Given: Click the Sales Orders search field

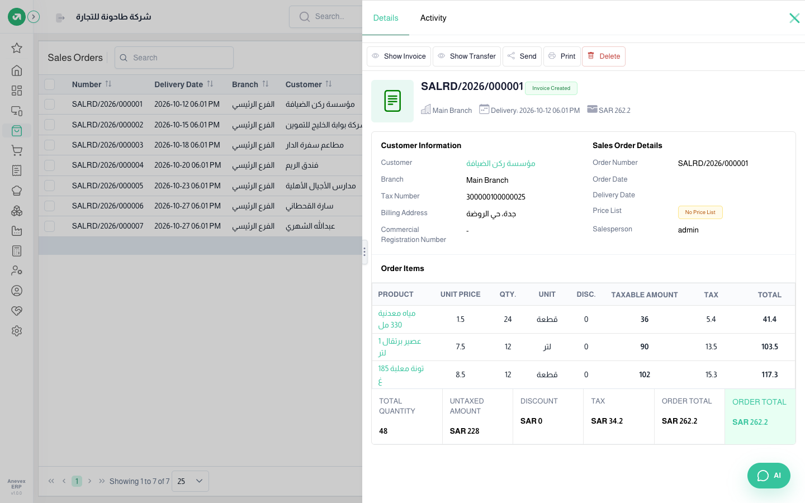Looking at the screenshot, I should pyautogui.click(x=174, y=58).
